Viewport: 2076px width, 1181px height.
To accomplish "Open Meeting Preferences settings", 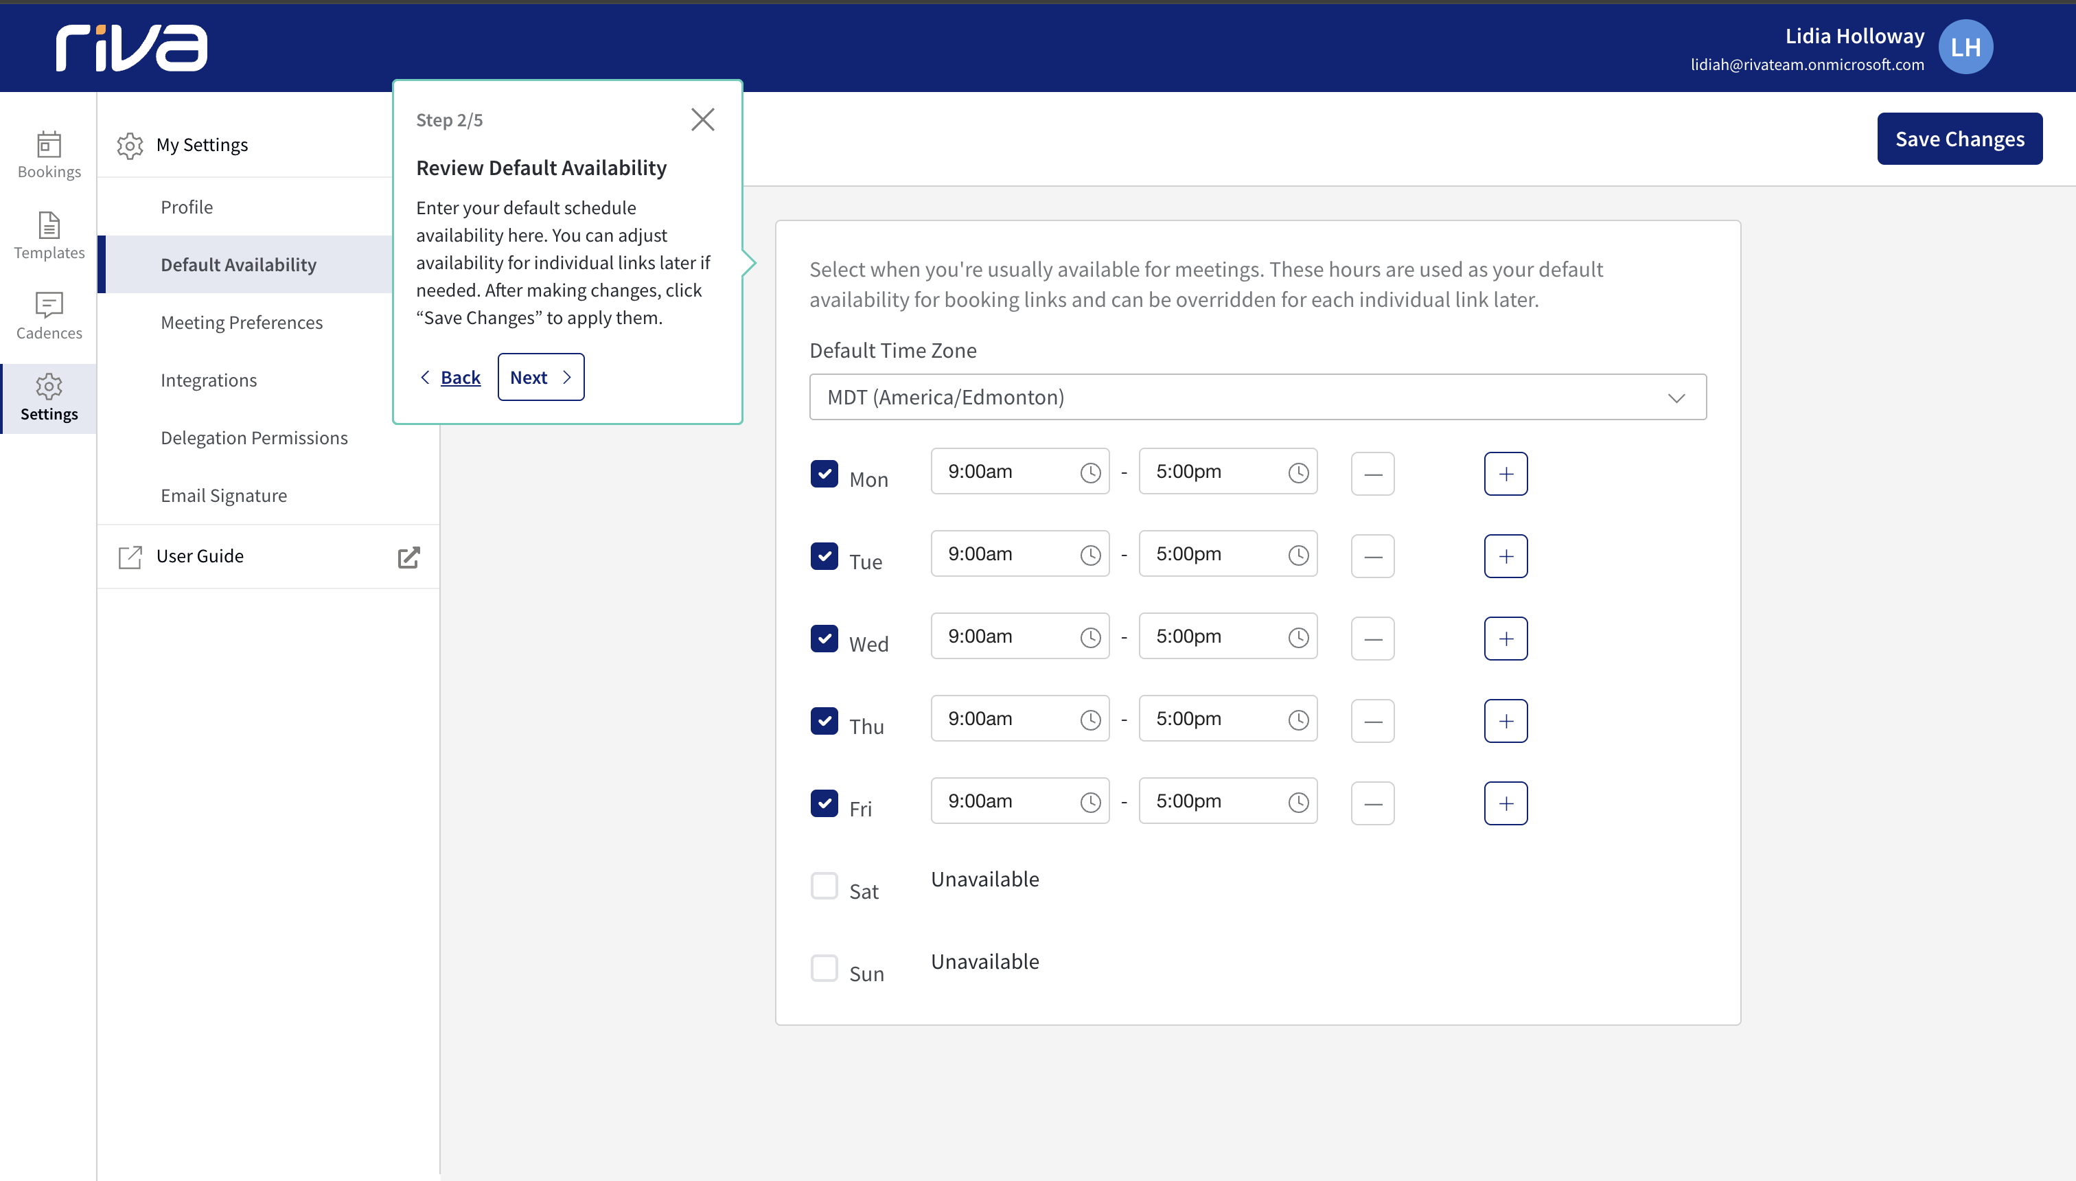I will click(x=242, y=322).
